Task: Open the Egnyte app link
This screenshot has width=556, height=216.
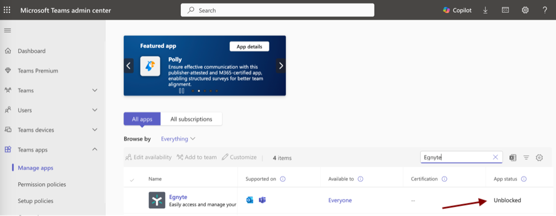Action: pyautogui.click(x=178, y=197)
